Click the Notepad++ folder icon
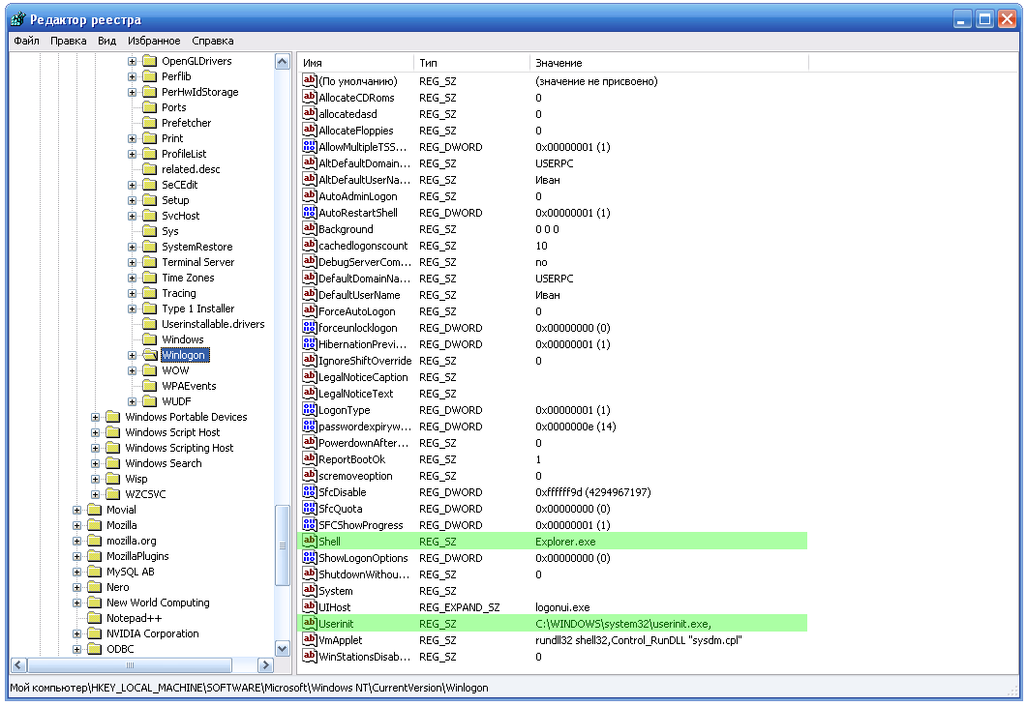 pyautogui.click(x=94, y=618)
